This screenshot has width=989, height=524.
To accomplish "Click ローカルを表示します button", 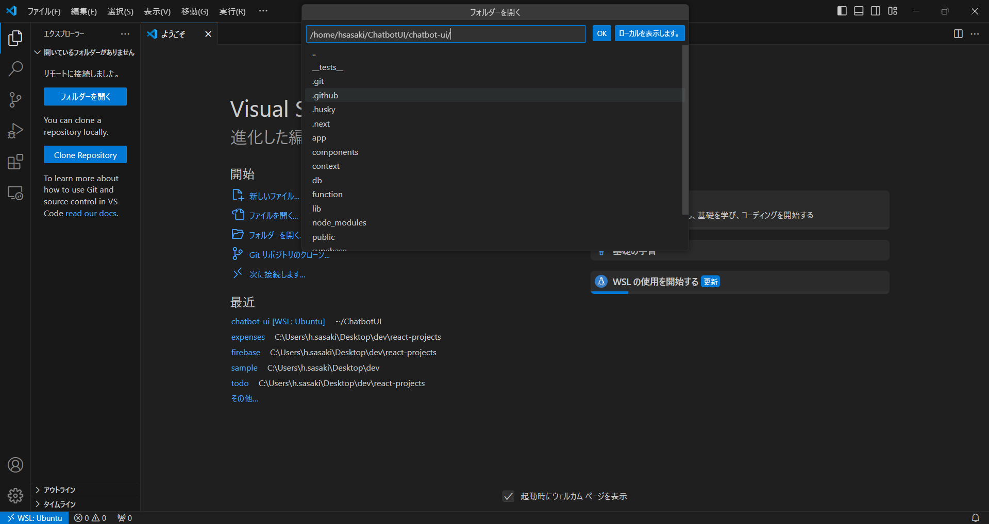I will coord(649,33).
